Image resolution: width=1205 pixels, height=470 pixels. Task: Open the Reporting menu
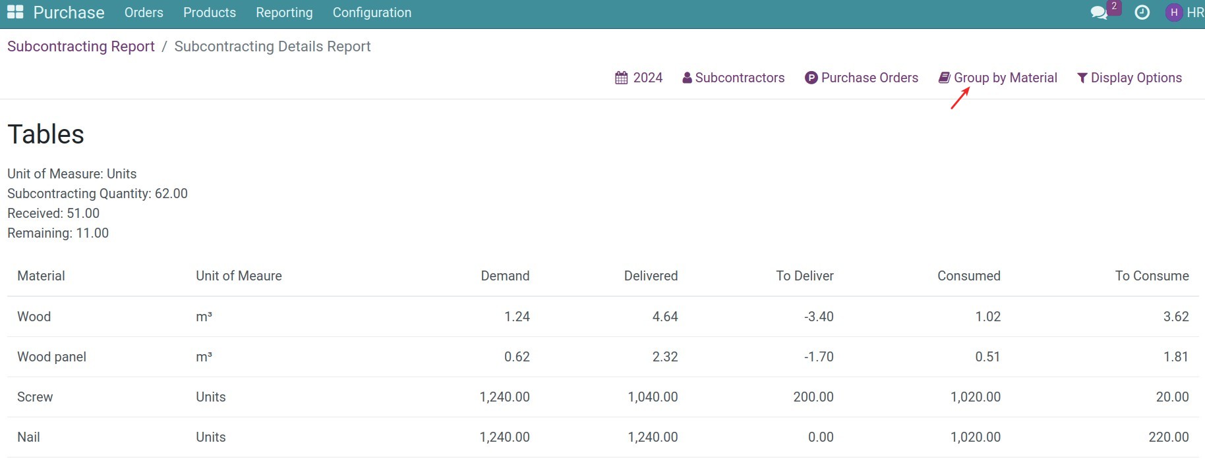[x=284, y=13]
